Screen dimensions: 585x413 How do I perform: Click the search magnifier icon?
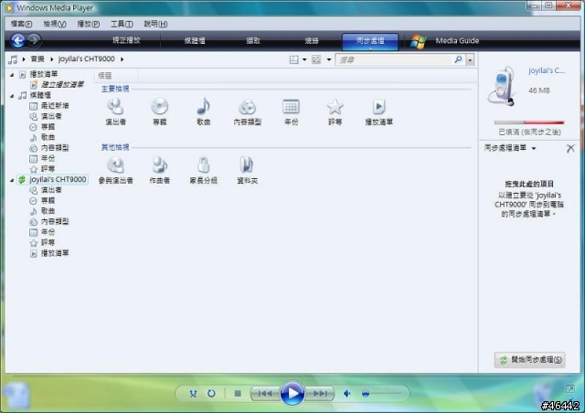pos(458,59)
